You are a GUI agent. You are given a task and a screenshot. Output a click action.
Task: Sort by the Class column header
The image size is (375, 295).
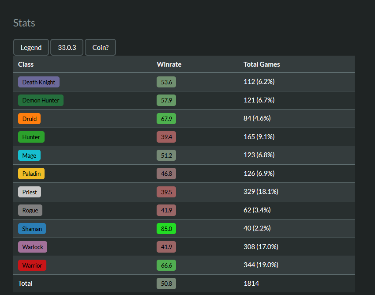point(26,64)
